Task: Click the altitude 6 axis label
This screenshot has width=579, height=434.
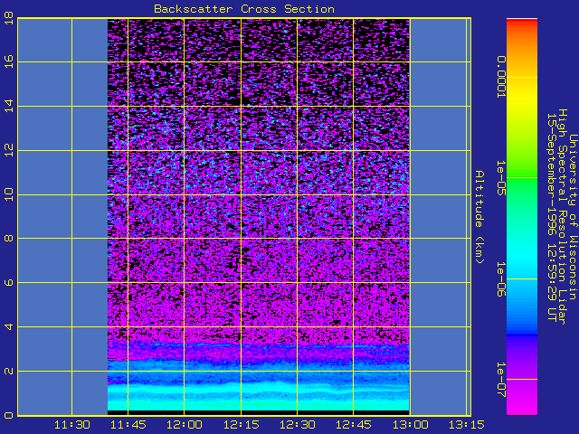Action: 9,282
